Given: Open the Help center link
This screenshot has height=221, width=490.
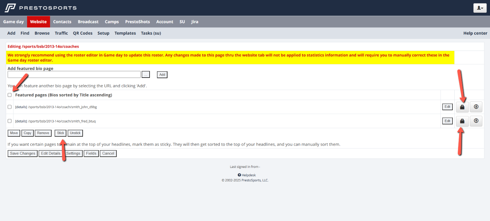Looking at the screenshot, I should pos(475,33).
